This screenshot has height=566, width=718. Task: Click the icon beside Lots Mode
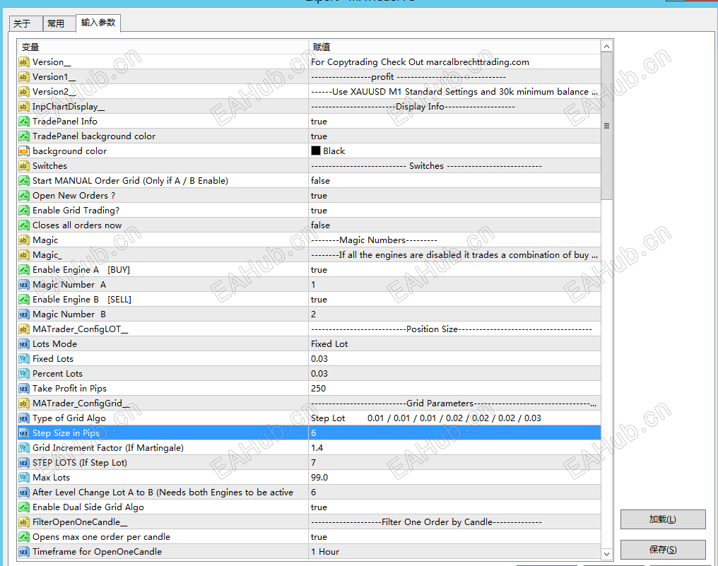[24, 344]
